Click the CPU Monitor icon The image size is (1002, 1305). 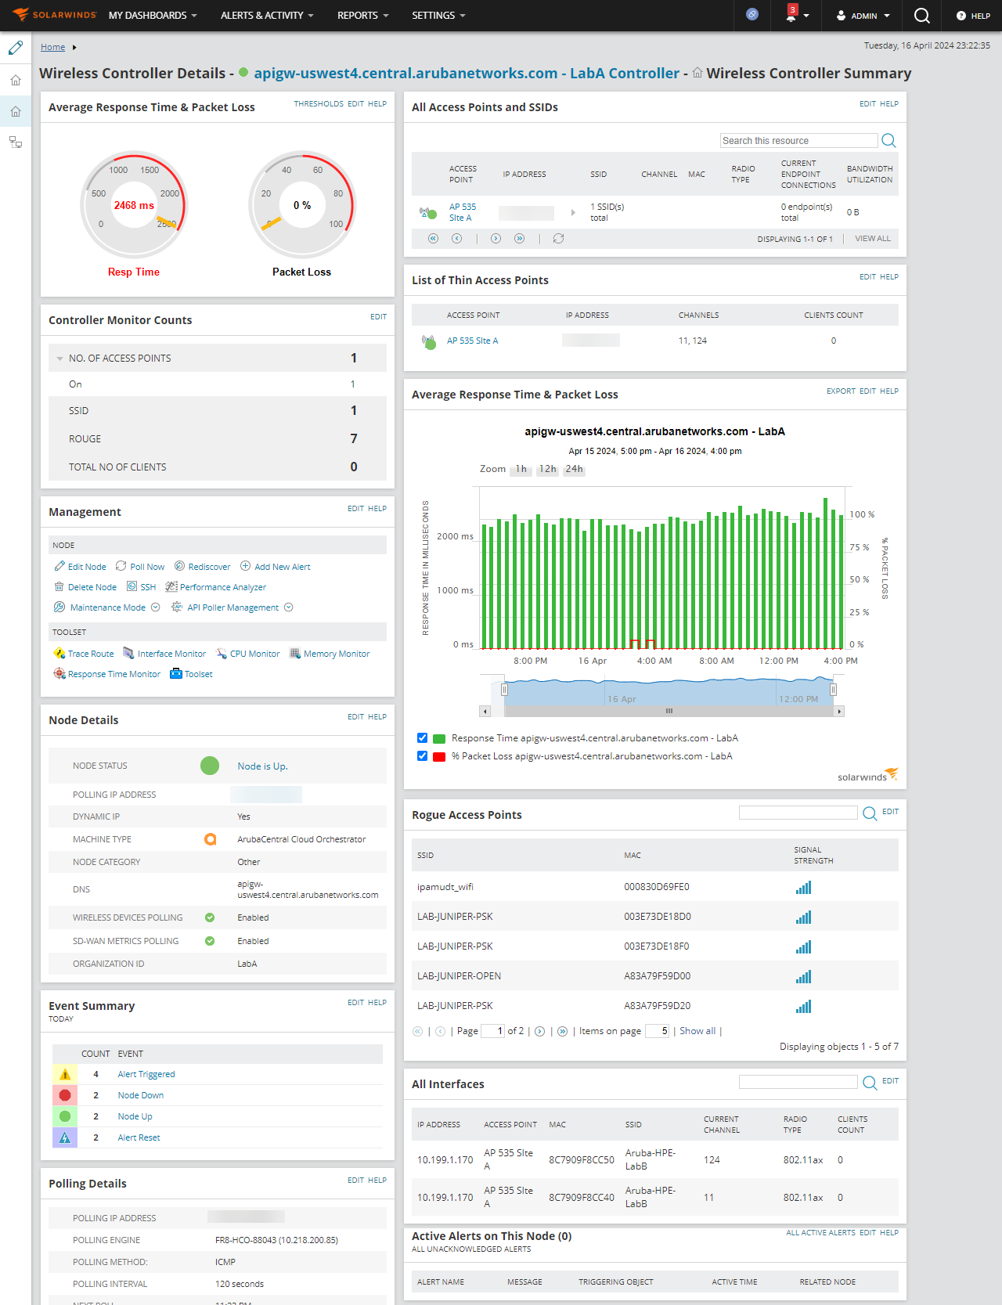pyautogui.click(x=222, y=654)
